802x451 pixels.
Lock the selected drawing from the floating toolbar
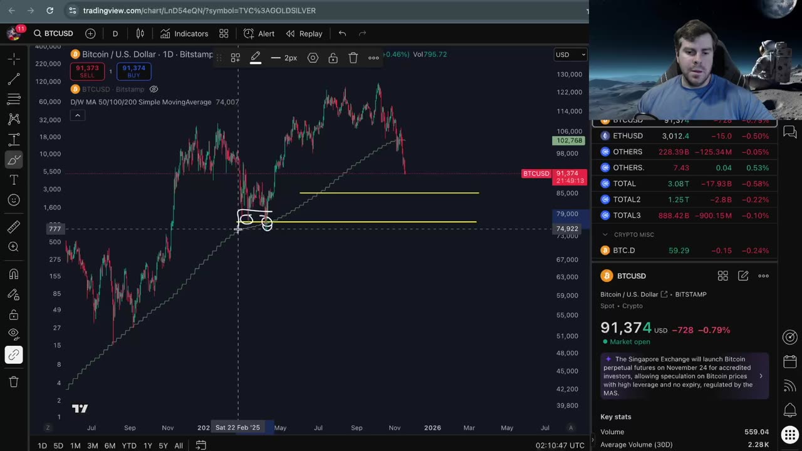pyautogui.click(x=333, y=58)
